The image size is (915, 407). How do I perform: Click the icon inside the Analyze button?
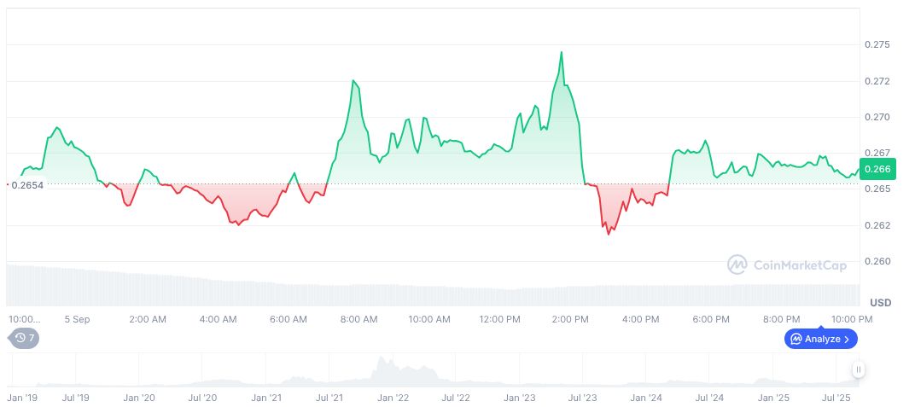(x=796, y=339)
